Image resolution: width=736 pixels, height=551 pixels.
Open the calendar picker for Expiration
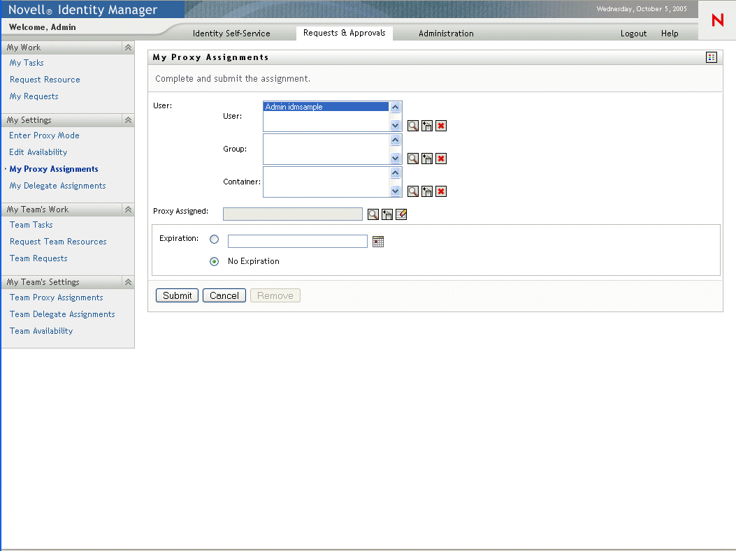coord(378,242)
